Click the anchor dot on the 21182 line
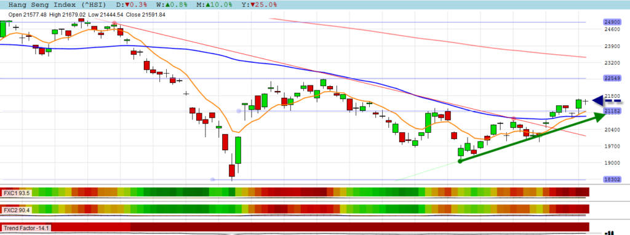630x235 pixels. coord(239,111)
